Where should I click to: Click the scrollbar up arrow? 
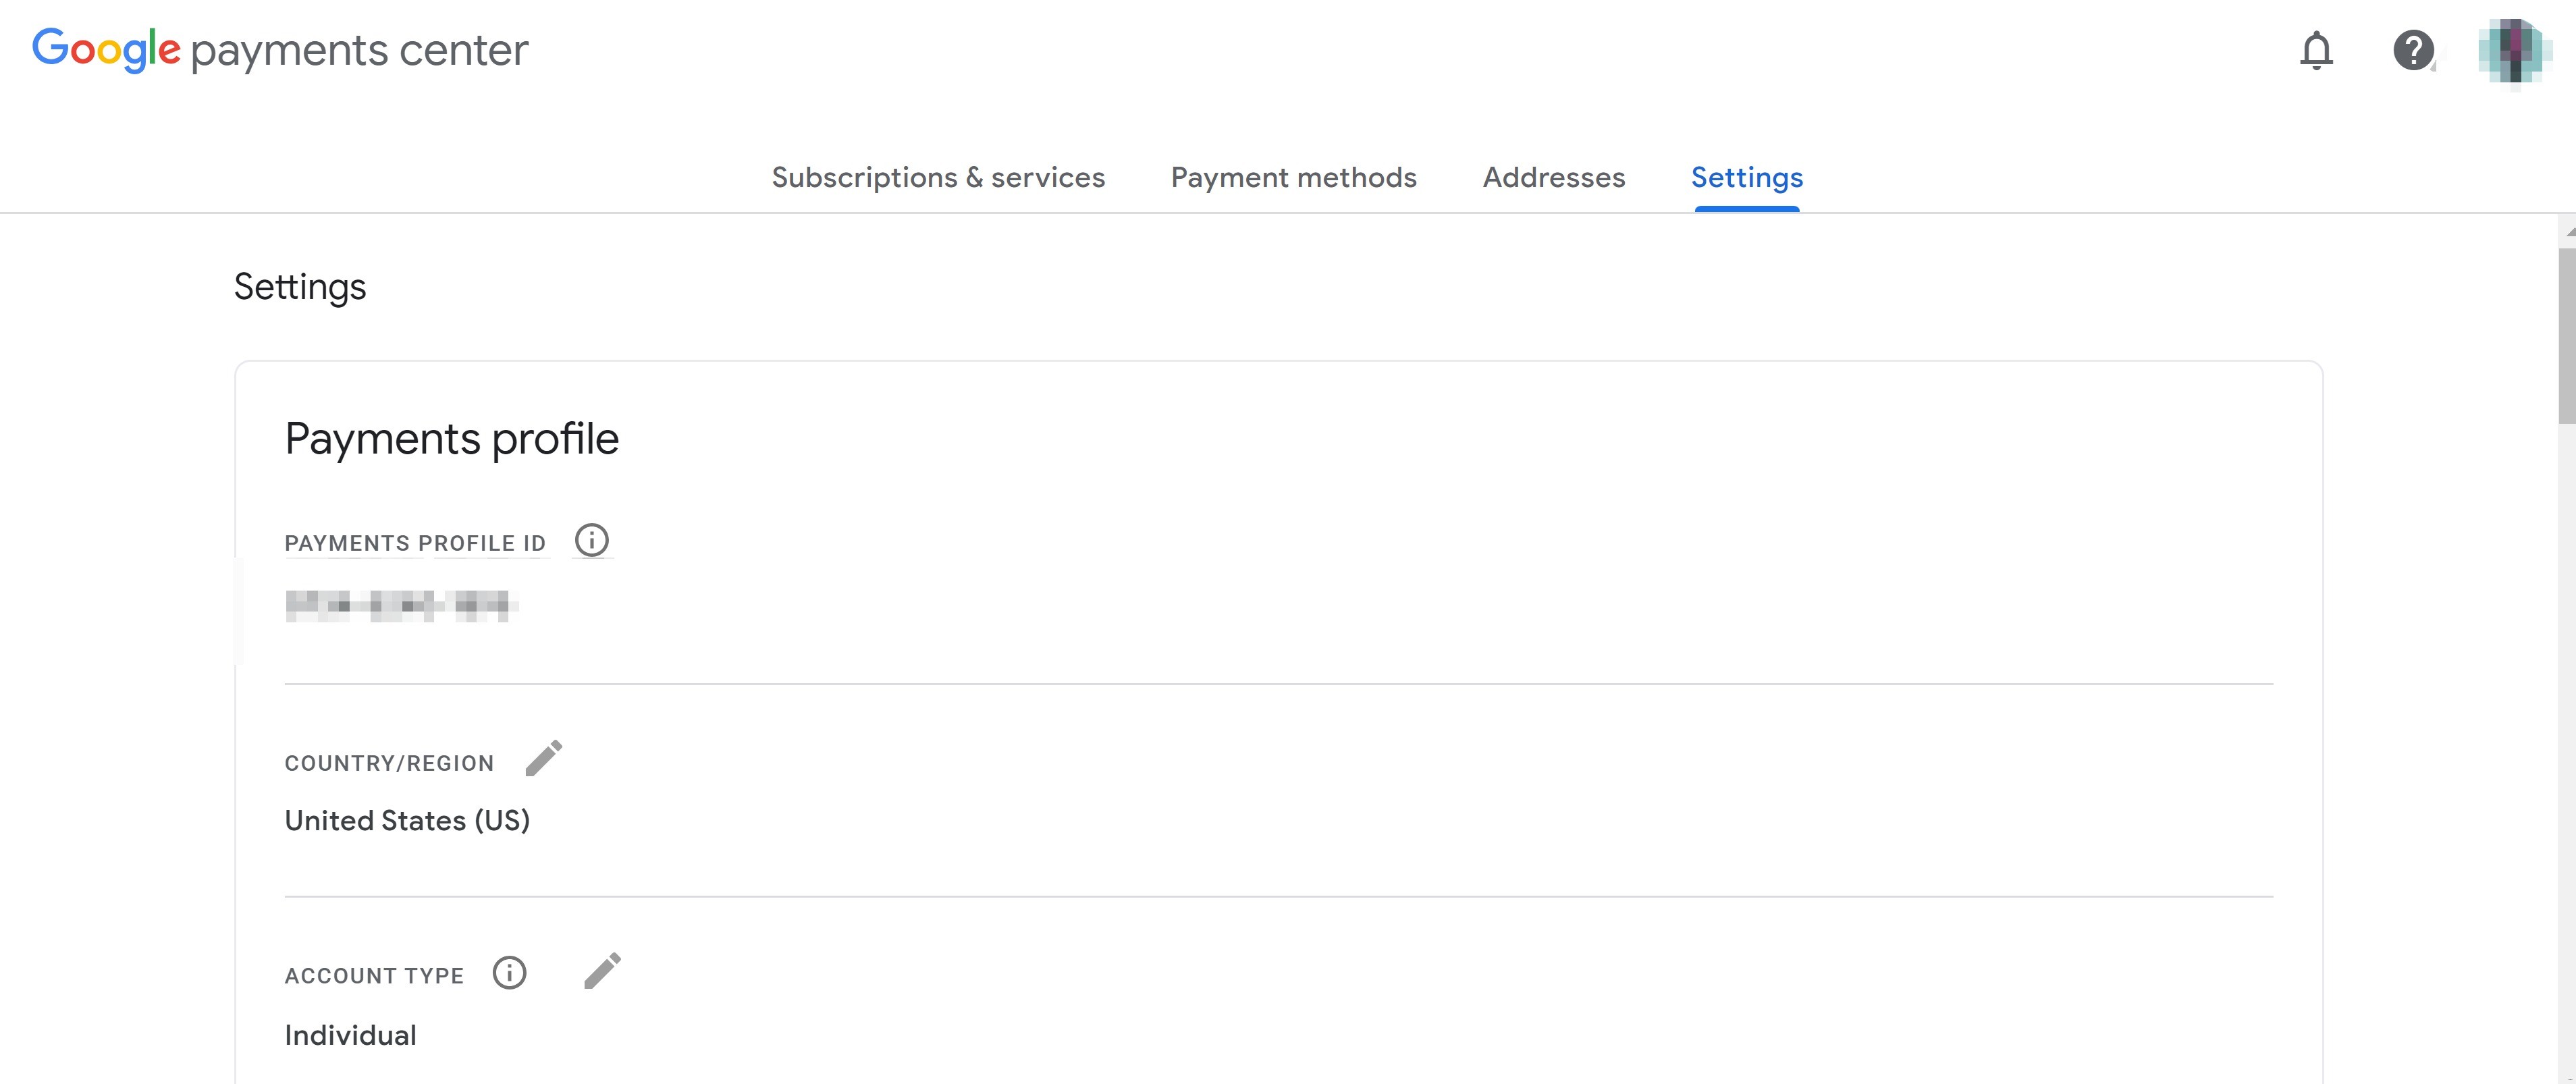click(2568, 231)
